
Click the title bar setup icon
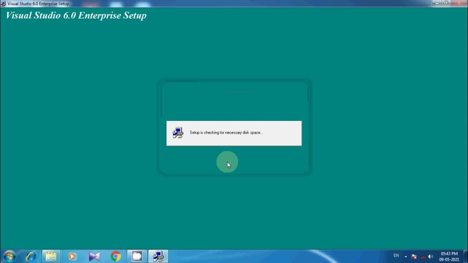pyautogui.click(x=3, y=3)
